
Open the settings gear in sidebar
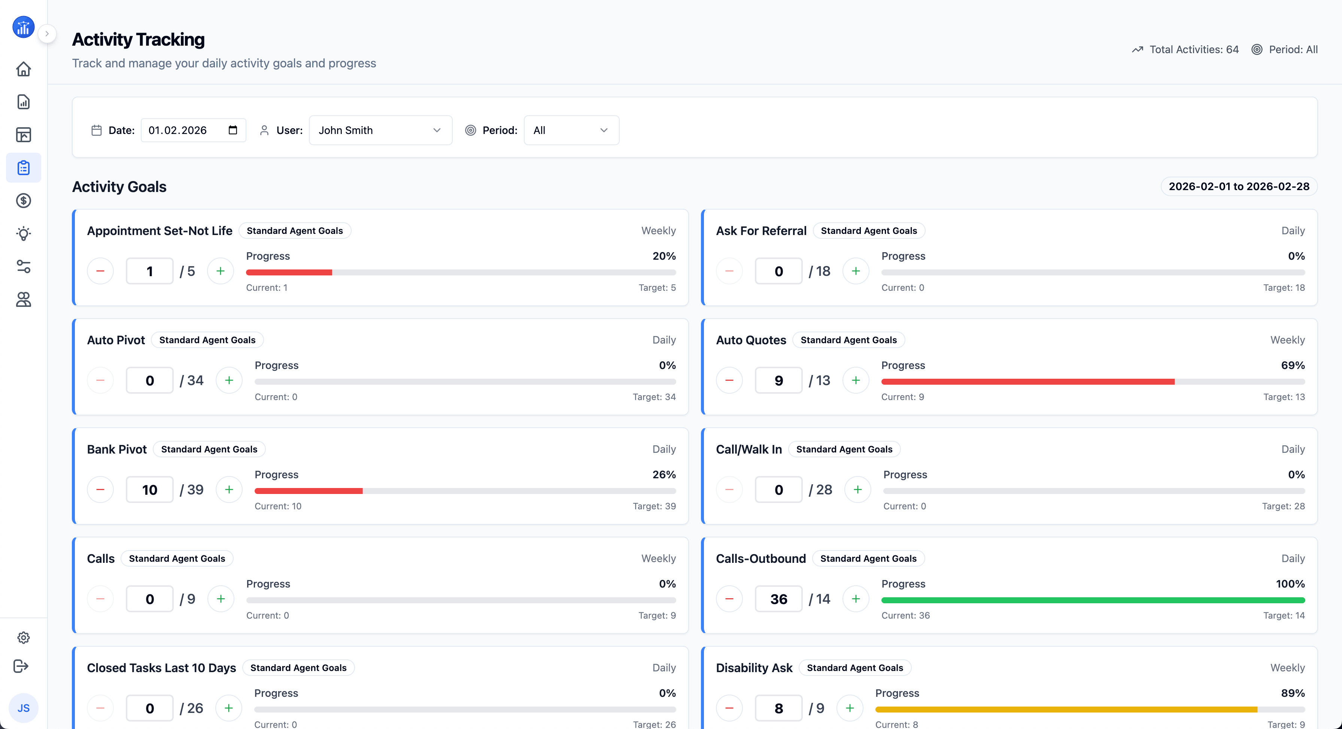click(24, 637)
